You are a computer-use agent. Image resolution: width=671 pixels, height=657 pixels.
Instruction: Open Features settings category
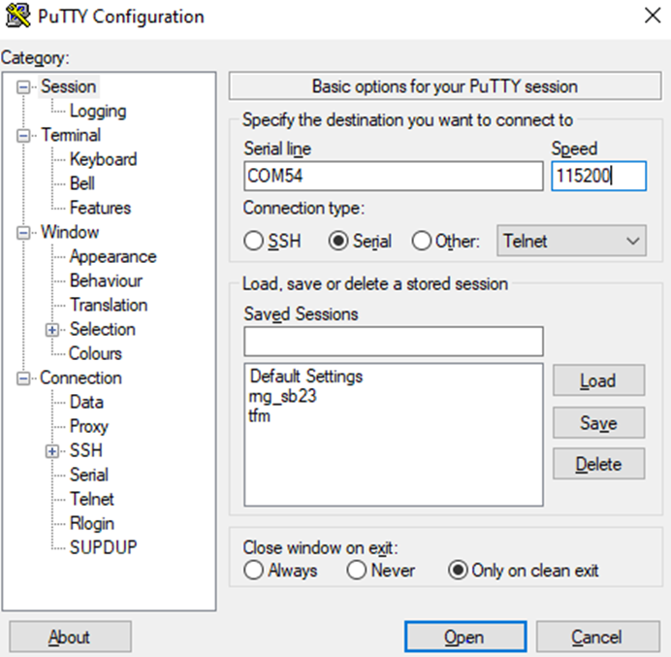click(x=100, y=208)
